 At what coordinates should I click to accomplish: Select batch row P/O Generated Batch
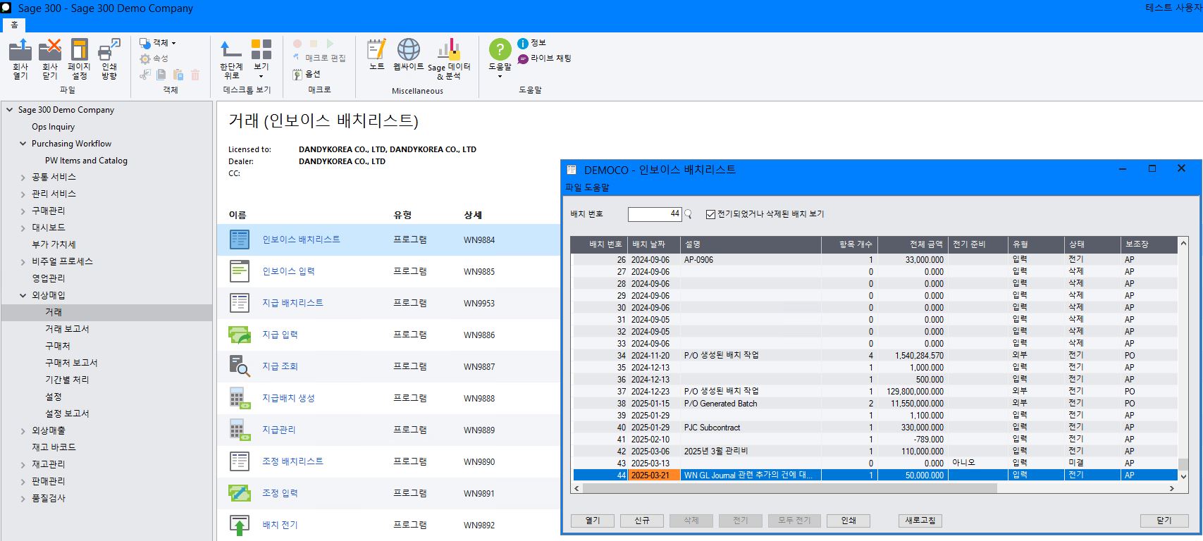click(875, 403)
